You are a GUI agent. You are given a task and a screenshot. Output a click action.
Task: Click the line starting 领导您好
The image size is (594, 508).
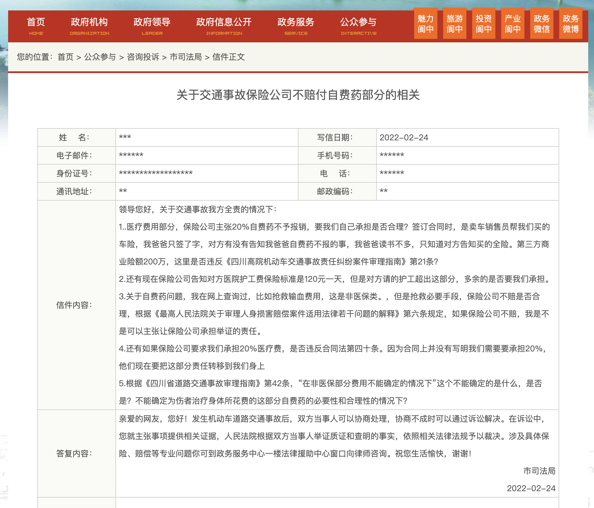198,209
